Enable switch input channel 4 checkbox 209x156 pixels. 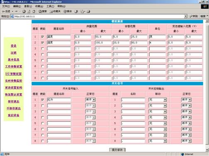point(43,118)
